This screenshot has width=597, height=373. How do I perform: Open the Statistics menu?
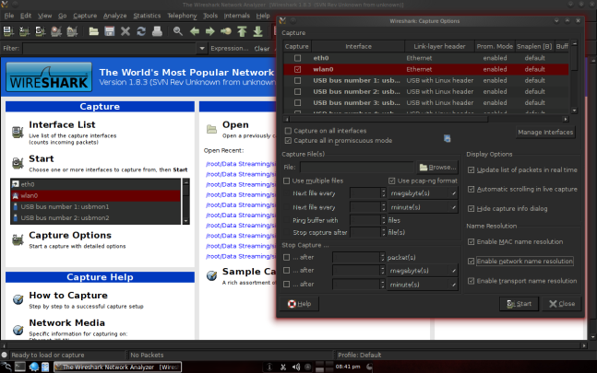[147, 16]
